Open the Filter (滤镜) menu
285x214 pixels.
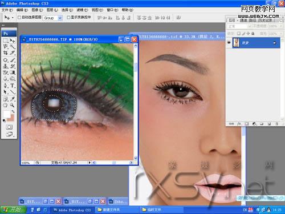click(x=82, y=10)
